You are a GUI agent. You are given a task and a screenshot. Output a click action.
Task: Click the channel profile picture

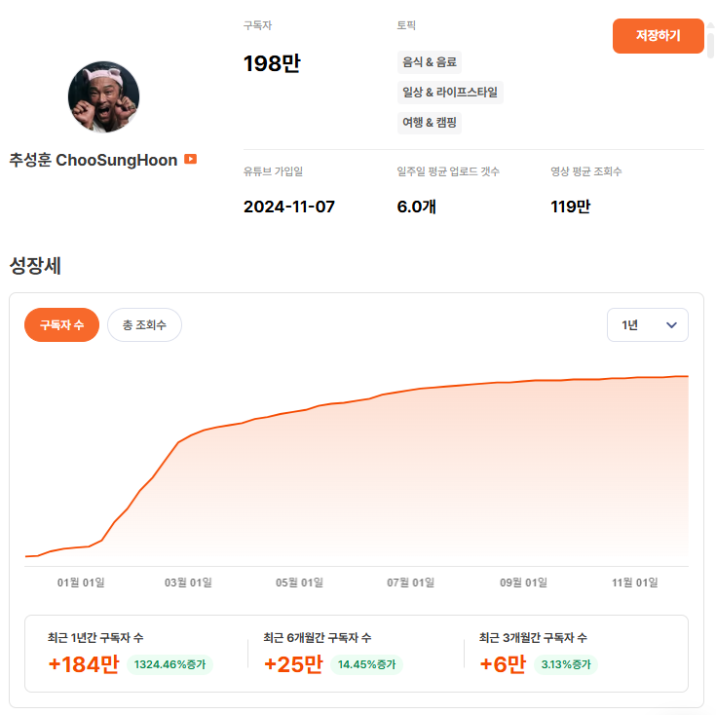click(x=103, y=97)
